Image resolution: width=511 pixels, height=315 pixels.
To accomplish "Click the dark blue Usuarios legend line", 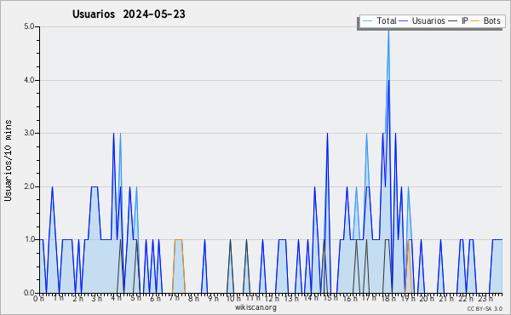I will (404, 21).
